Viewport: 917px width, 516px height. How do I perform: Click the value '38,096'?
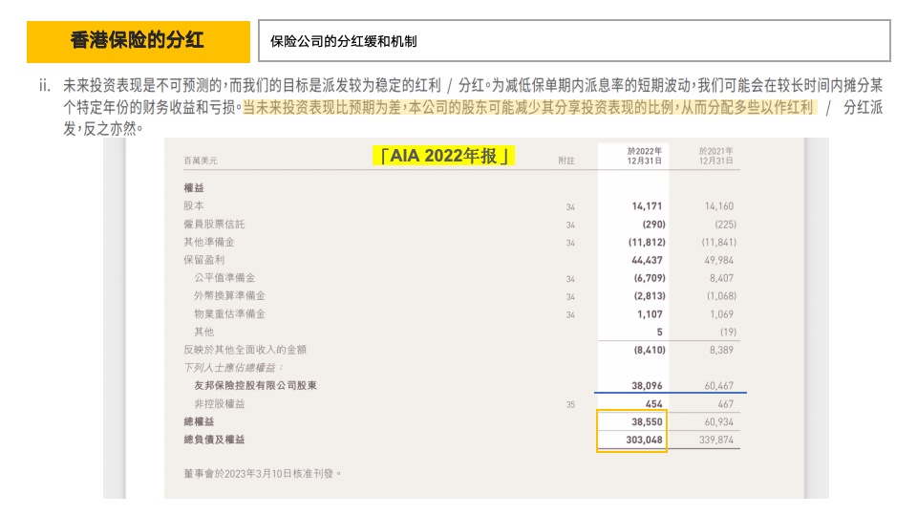click(x=647, y=385)
